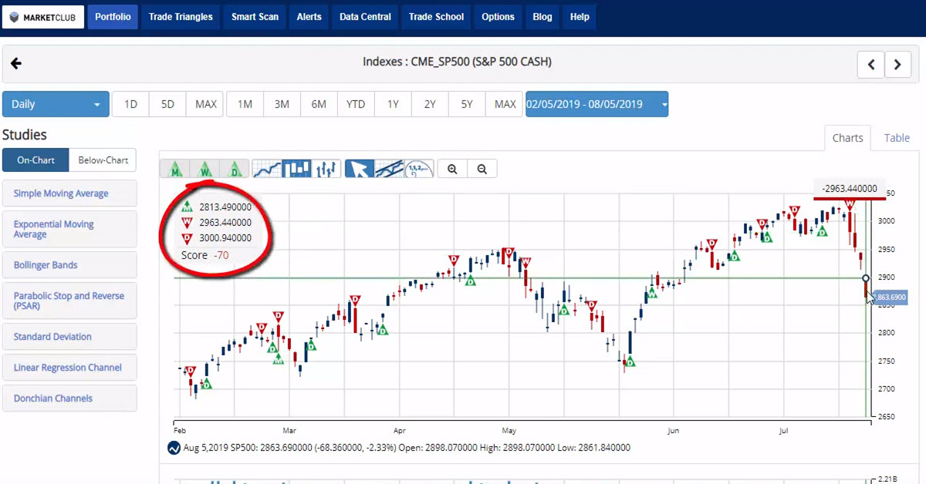Zoom in on the chart with magnifier icon
Image resolution: width=926 pixels, height=484 pixels.
(451, 168)
